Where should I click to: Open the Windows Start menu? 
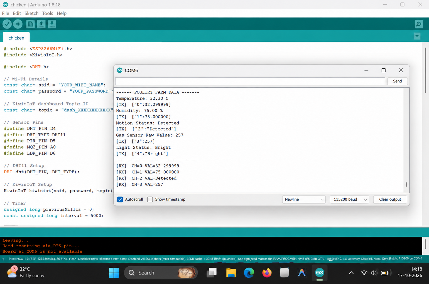114,273
